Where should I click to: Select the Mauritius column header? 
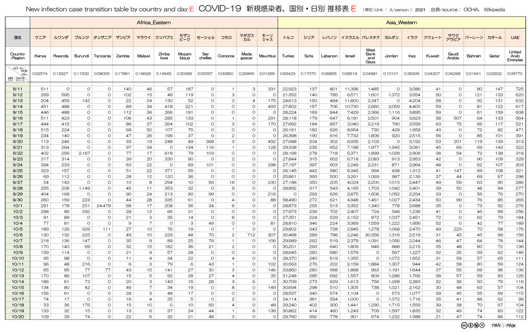tap(267, 56)
